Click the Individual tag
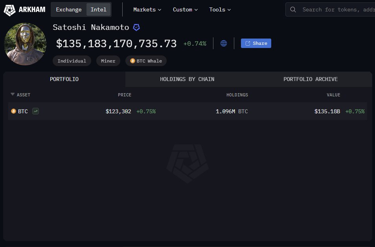 click(x=72, y=61)
